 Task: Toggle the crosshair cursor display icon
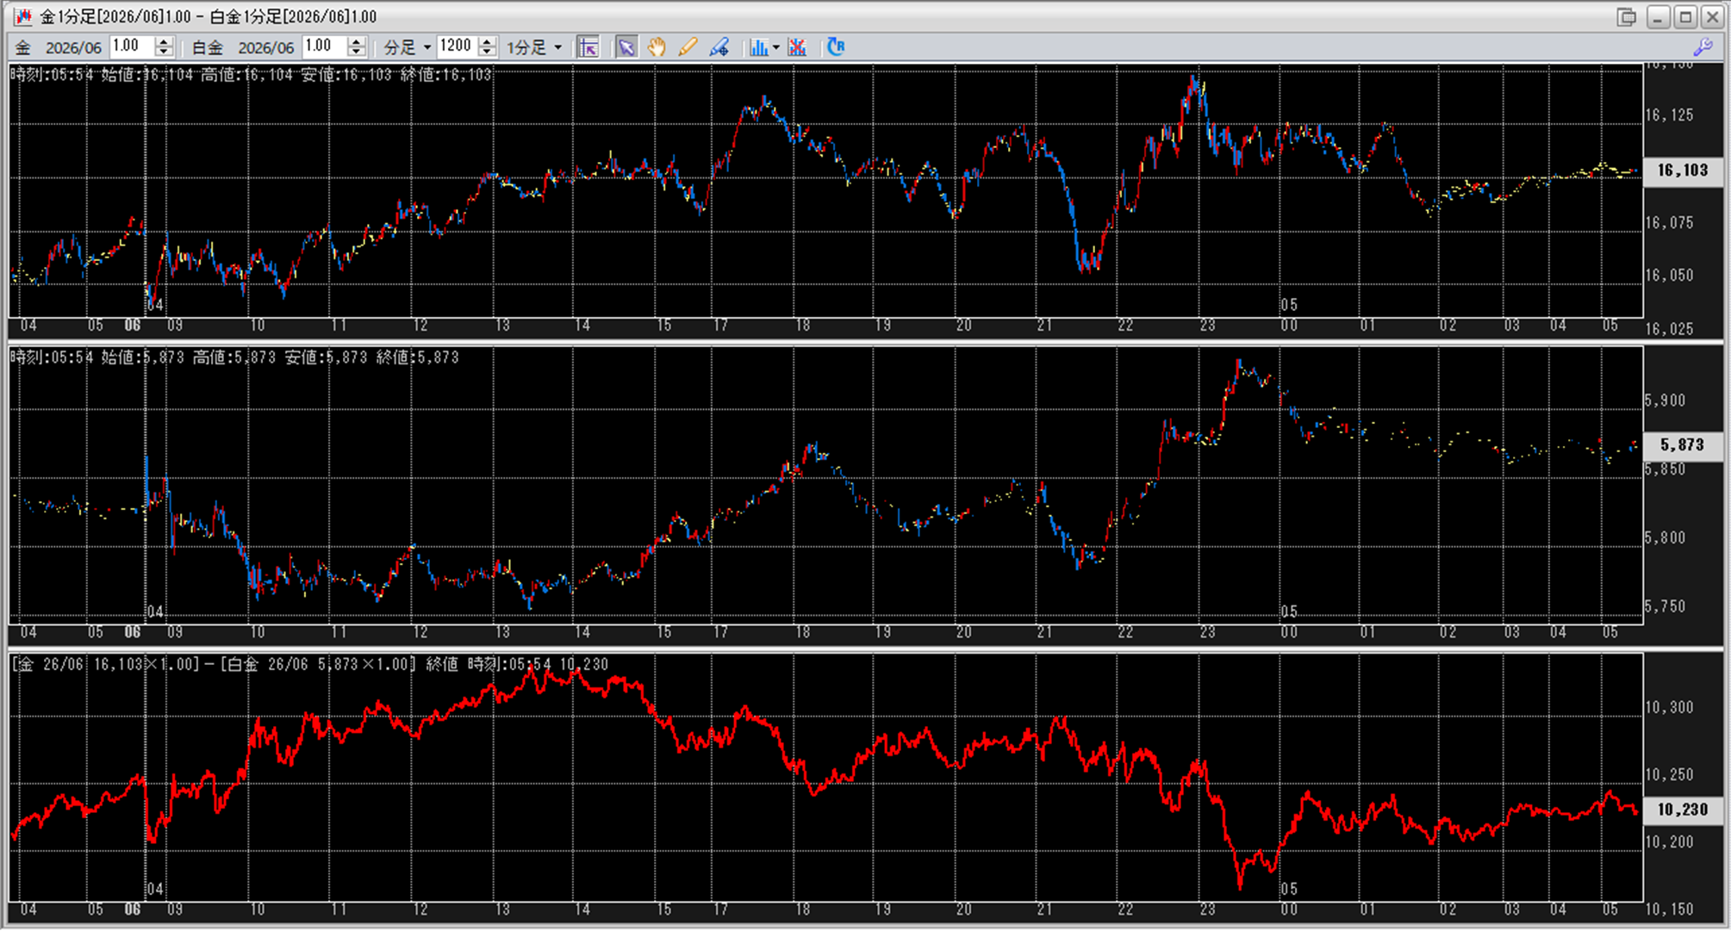pos(588,47)
